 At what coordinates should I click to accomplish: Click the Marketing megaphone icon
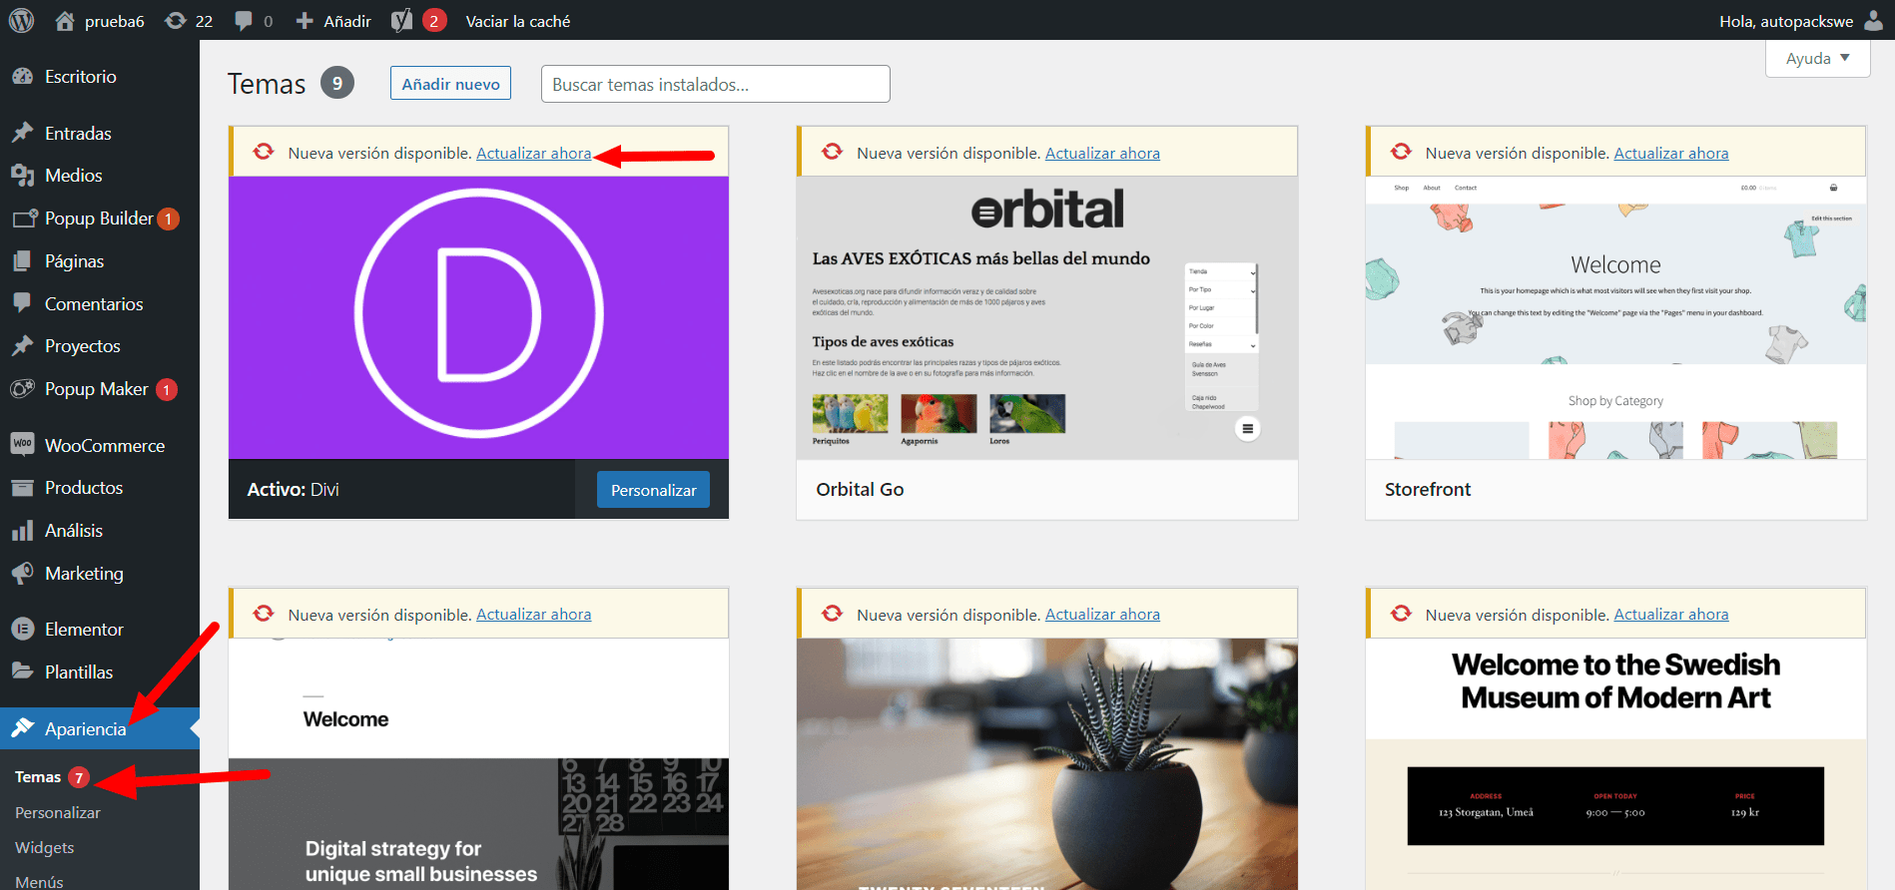[x=23, y=573]
